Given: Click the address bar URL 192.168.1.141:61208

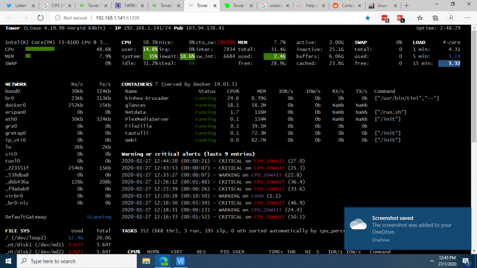Looking at the screenshot, I should point(117,18).
